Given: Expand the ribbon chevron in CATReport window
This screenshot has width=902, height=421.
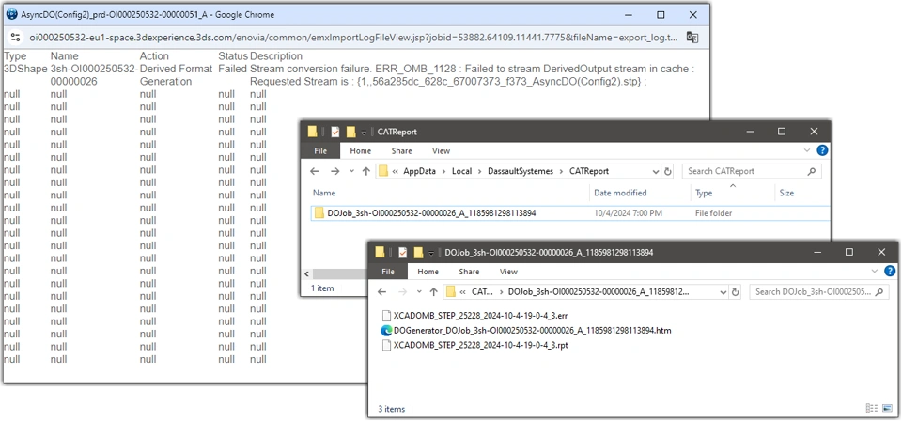Looking at the screenshot, I should click(x=807, y=150).
